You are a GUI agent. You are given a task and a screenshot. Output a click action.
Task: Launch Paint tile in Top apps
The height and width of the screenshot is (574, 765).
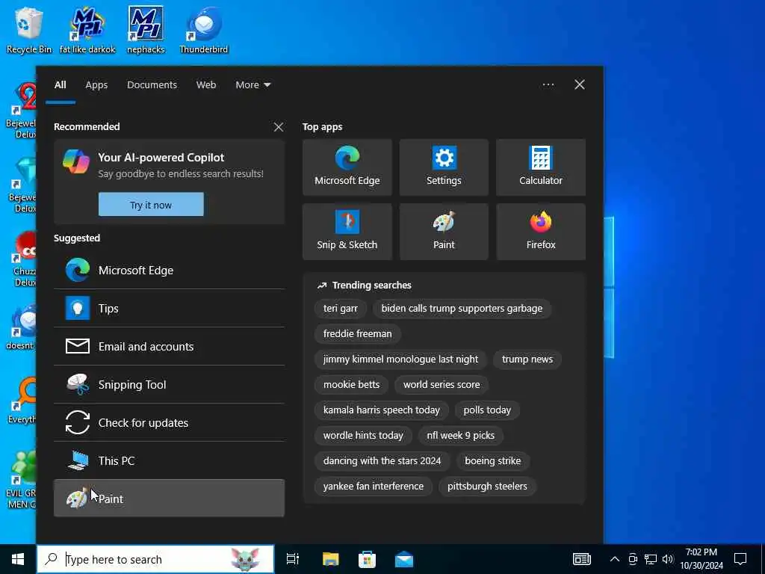point(444,232)
